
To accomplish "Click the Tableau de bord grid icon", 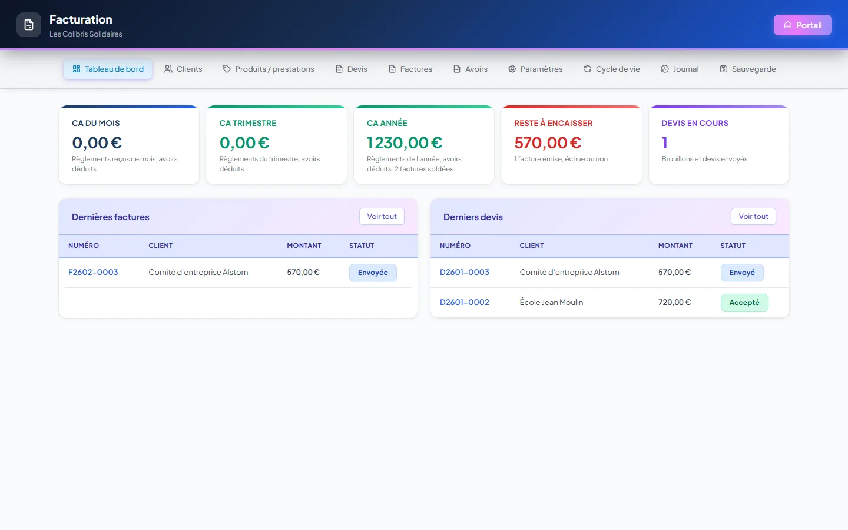I will (x=77, y=69).
